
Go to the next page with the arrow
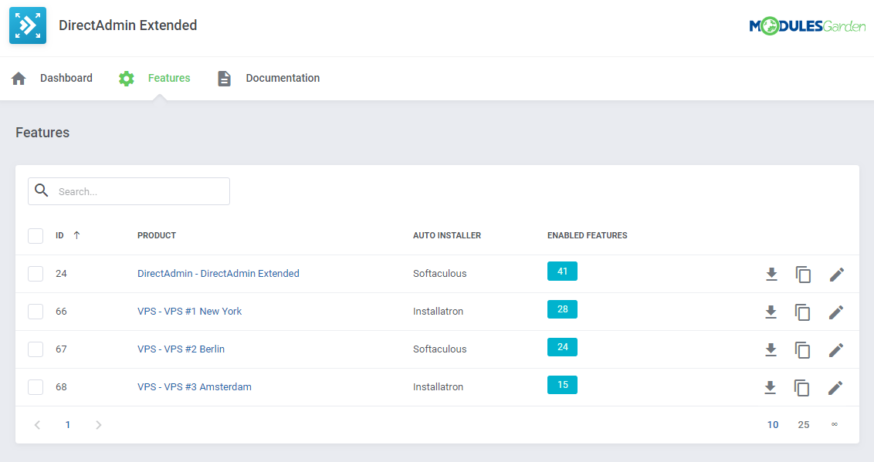(x=98, y=424)
